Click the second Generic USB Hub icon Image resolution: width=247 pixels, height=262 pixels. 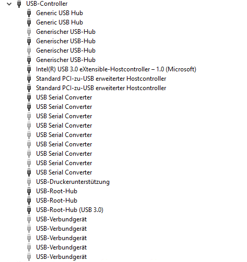[x=29, y=22]
